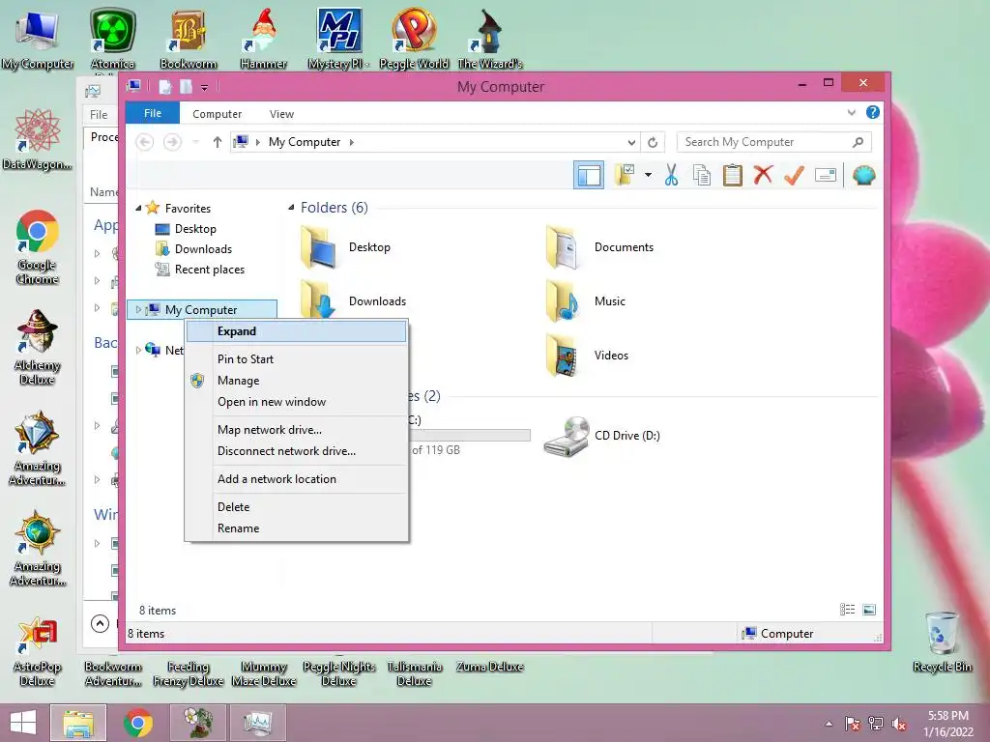Viewport: 990px width, 742px height.
Task: Open the Music folder icon
Action: click(x=562, y=301)
